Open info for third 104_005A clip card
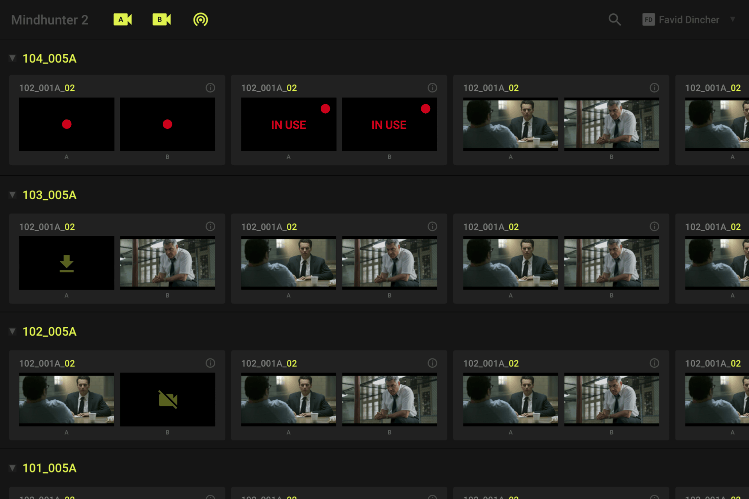This screenshot has width=749, height=499. (x=654, y=88)
